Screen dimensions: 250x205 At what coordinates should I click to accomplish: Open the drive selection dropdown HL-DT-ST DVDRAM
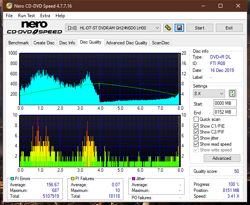tap(113, 28)
